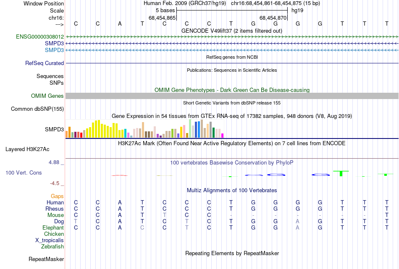Click the chr16:68,454,861-68,454,875 window position text

(276, 3)
